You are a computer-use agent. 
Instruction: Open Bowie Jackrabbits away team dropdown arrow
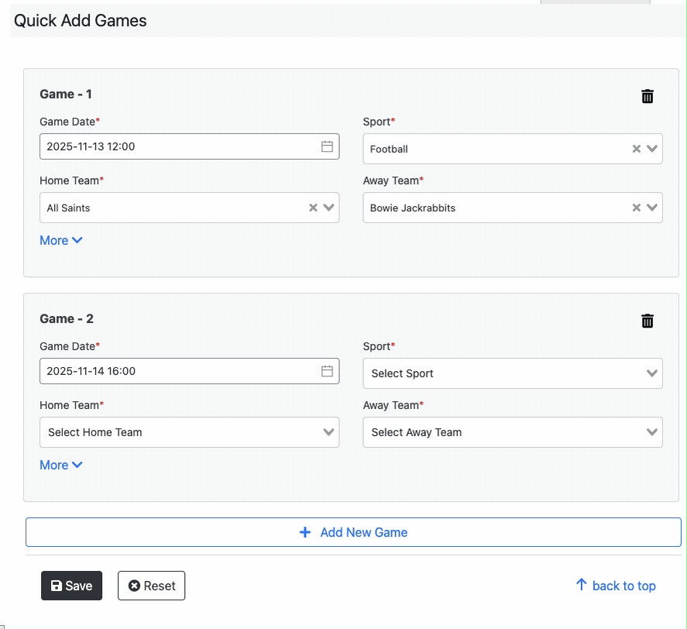(x=652, y=208)
